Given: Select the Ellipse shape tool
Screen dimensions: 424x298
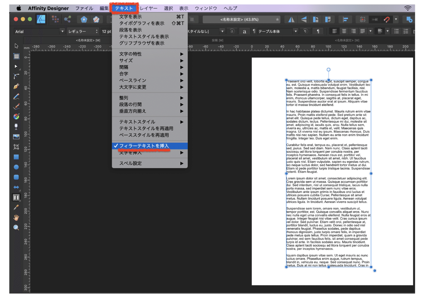Looking at the screenshot, I should coord(16,167).
